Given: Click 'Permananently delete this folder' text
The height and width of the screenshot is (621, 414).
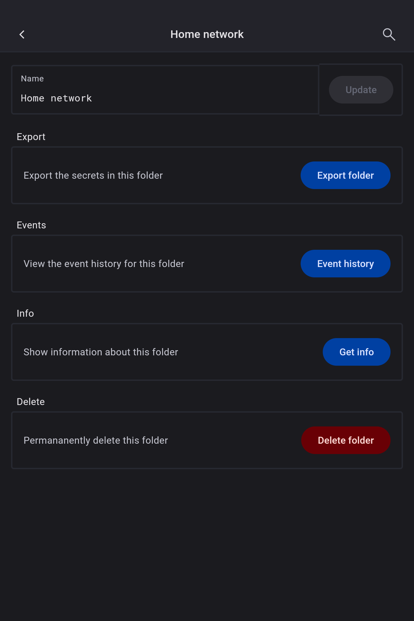Looking at the screenshot, I should (96, 441).
